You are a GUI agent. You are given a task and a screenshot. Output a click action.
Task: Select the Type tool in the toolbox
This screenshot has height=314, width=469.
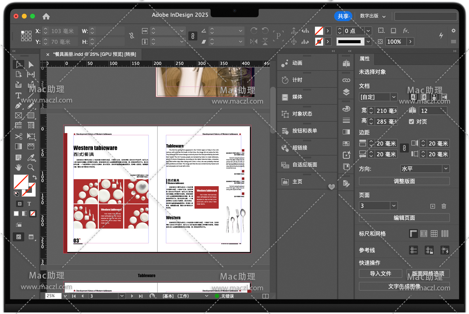pyautogui.click(x=18, y=96)
